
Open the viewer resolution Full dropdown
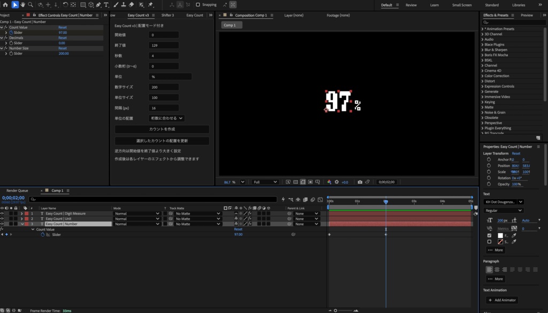[265, 182]
